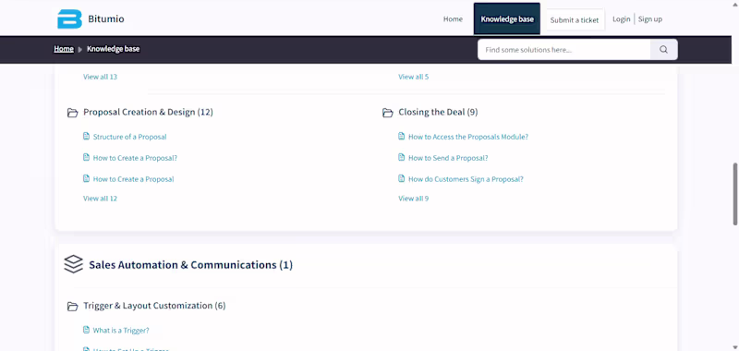Click folder icon beside Closing the Deal
The image size is (739, 351).
tap(387, 113)
